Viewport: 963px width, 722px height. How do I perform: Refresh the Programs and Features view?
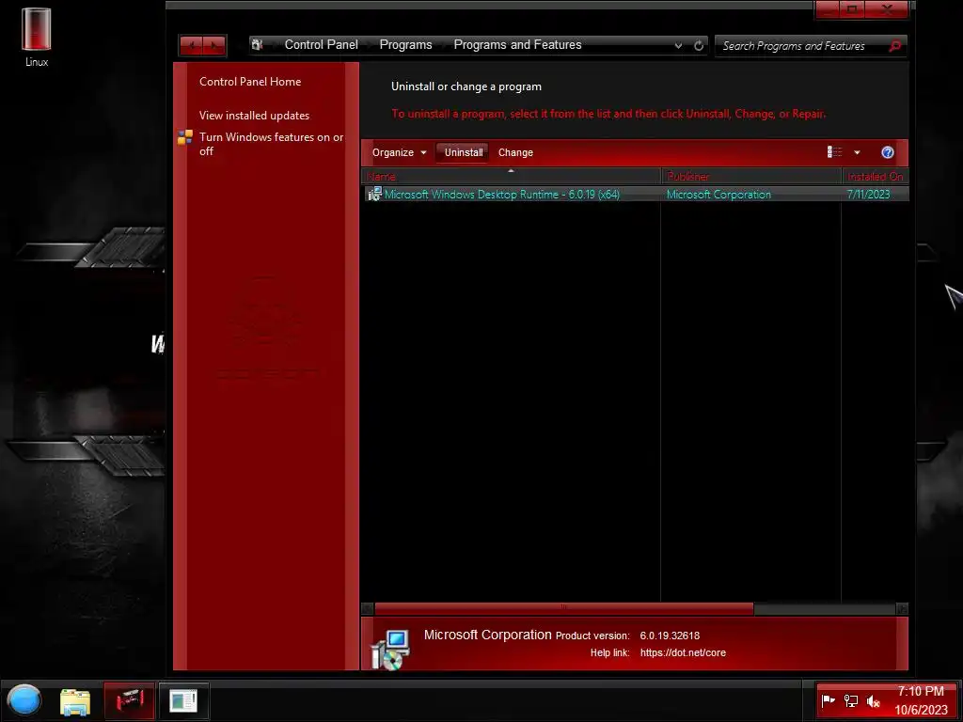[x=699, y=45]
